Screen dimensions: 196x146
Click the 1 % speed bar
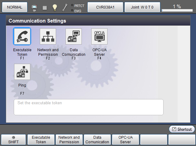click(x=177, y=7)
